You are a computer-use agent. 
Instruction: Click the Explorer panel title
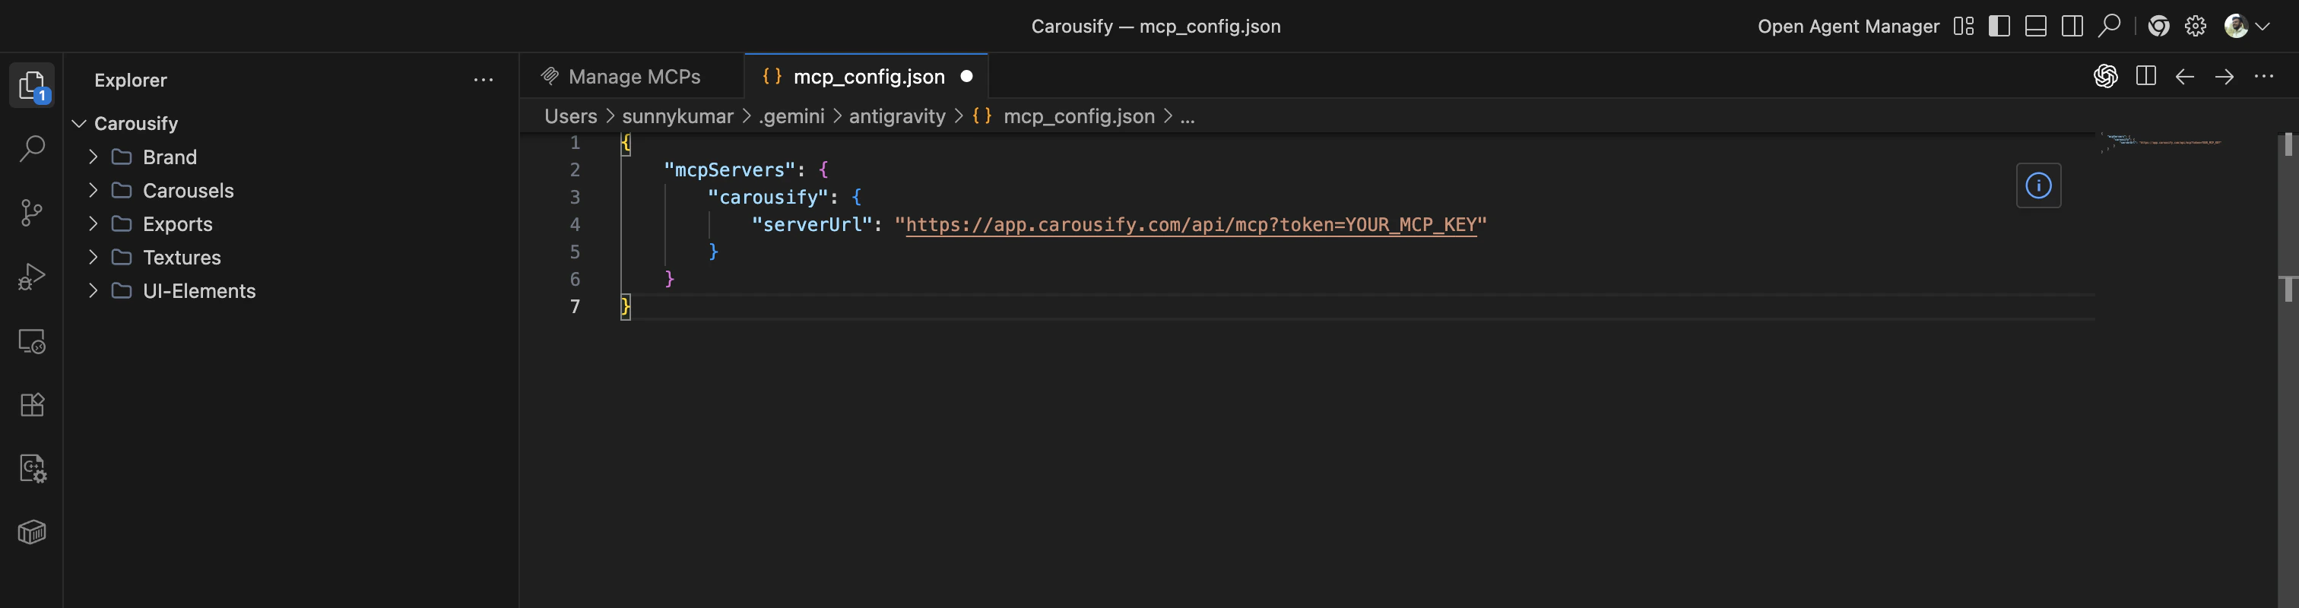(x=130, y=81)
